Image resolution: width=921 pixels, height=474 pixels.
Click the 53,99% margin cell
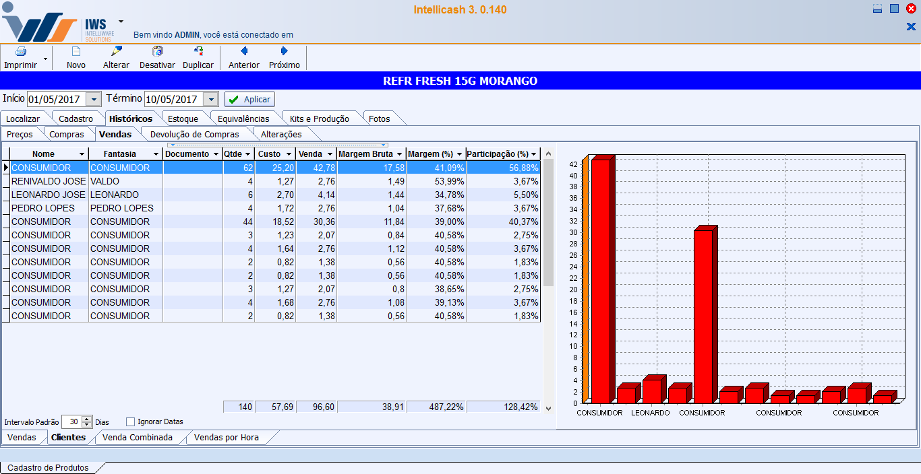pyautogui.click(x=436, y=181)
